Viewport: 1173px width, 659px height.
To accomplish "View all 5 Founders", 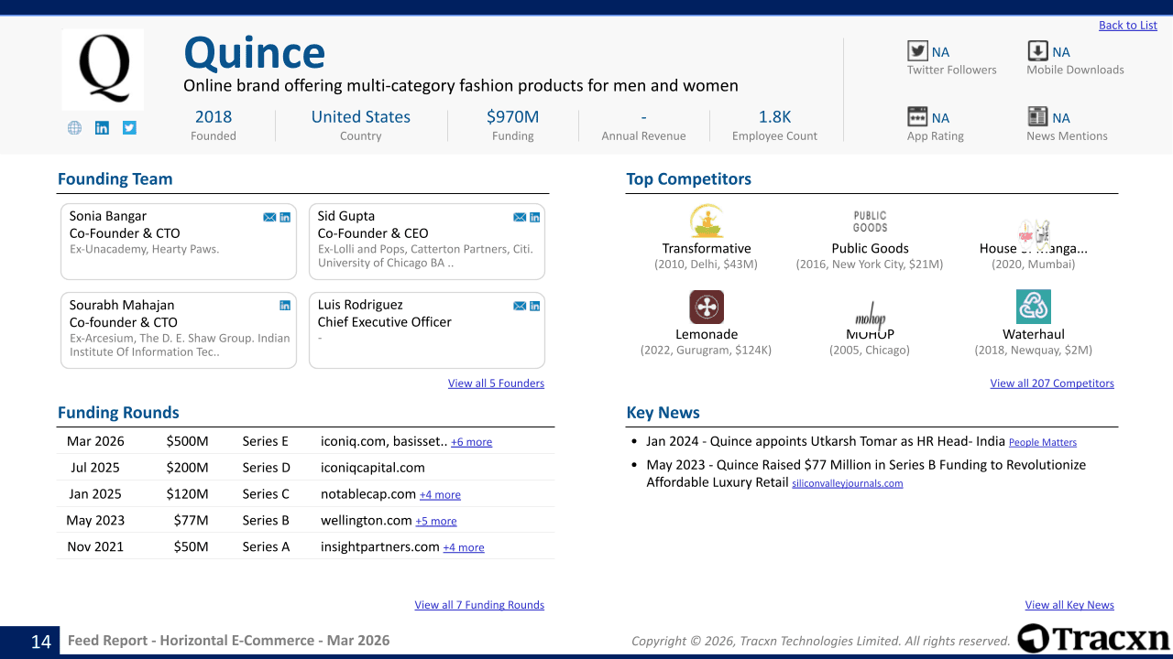I will pos(496,384).
